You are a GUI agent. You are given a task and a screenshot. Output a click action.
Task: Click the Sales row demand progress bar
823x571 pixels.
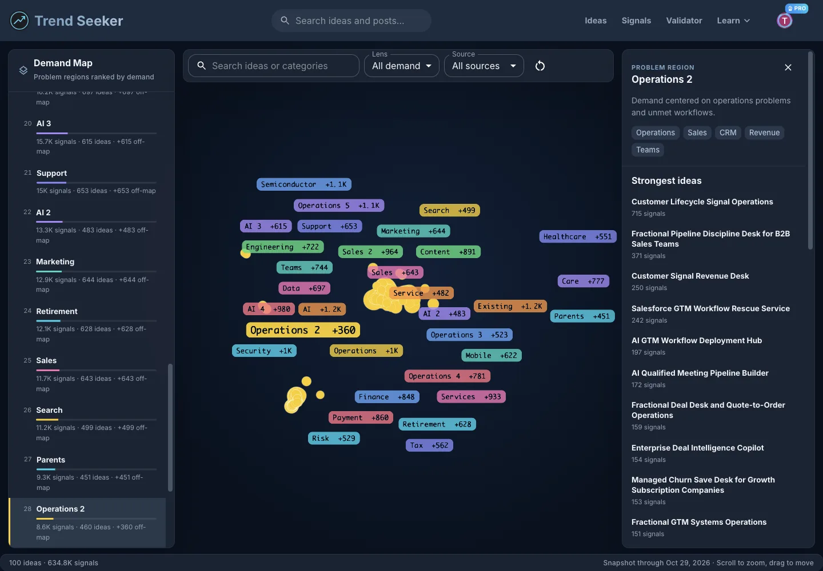[x=97, y=370]
